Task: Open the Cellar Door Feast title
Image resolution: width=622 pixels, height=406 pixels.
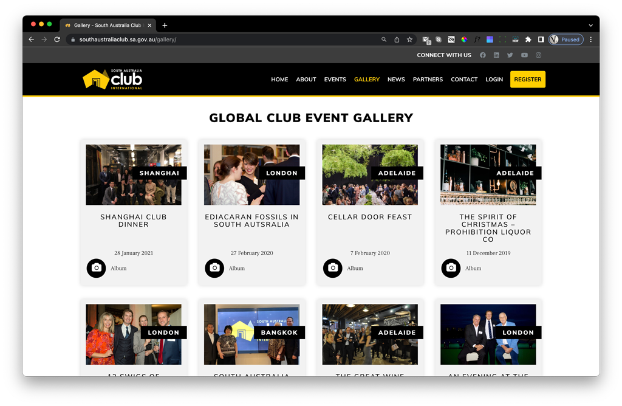Action: (x=370, y=217)
